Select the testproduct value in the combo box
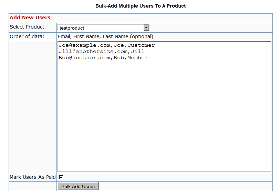The image size is (280, 196). tap(72, 28)
